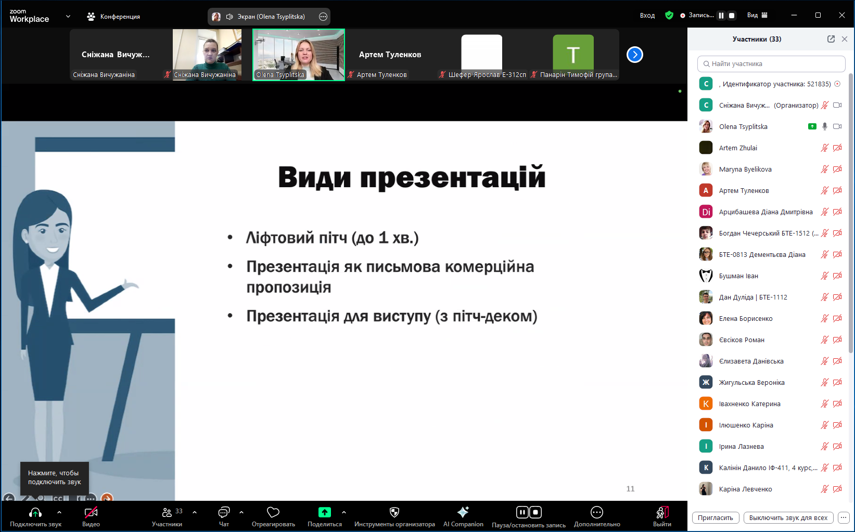This screenshot has width=855, height=532.
Task: Open the Chat panel icon
Action: click(x=224, y=513)
